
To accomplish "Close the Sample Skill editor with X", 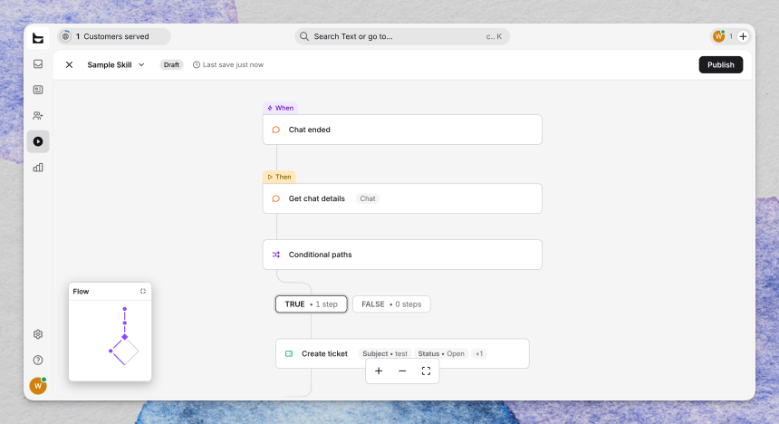I will [x=69, y=64].
